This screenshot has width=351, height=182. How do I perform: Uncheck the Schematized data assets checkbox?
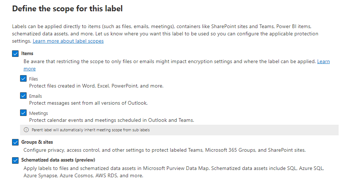(x=15, y=160)
